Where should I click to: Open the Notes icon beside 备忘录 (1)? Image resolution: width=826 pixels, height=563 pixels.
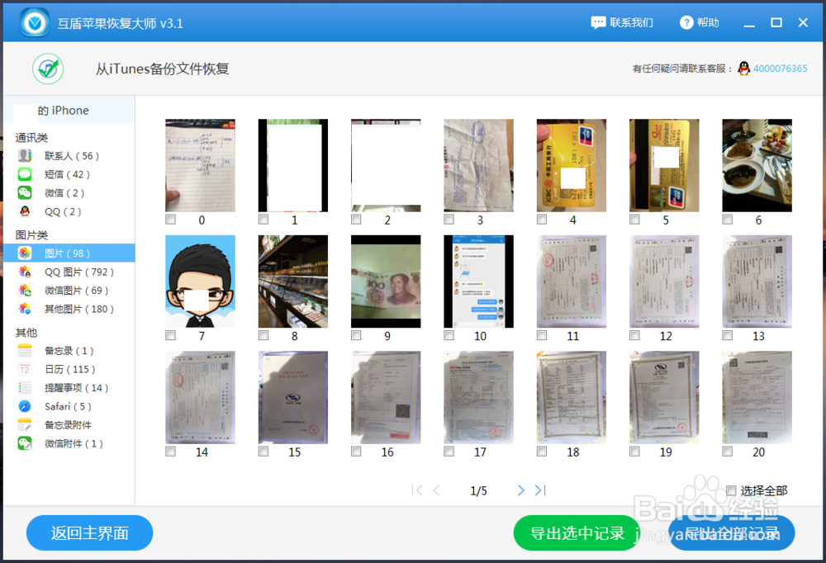click(x=25, y=350)
